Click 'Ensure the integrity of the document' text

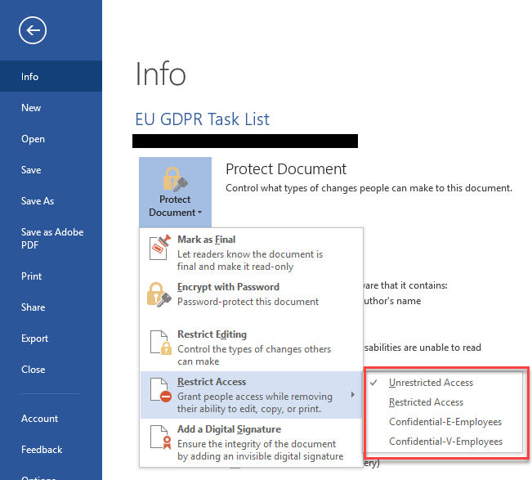pos(260,450)
